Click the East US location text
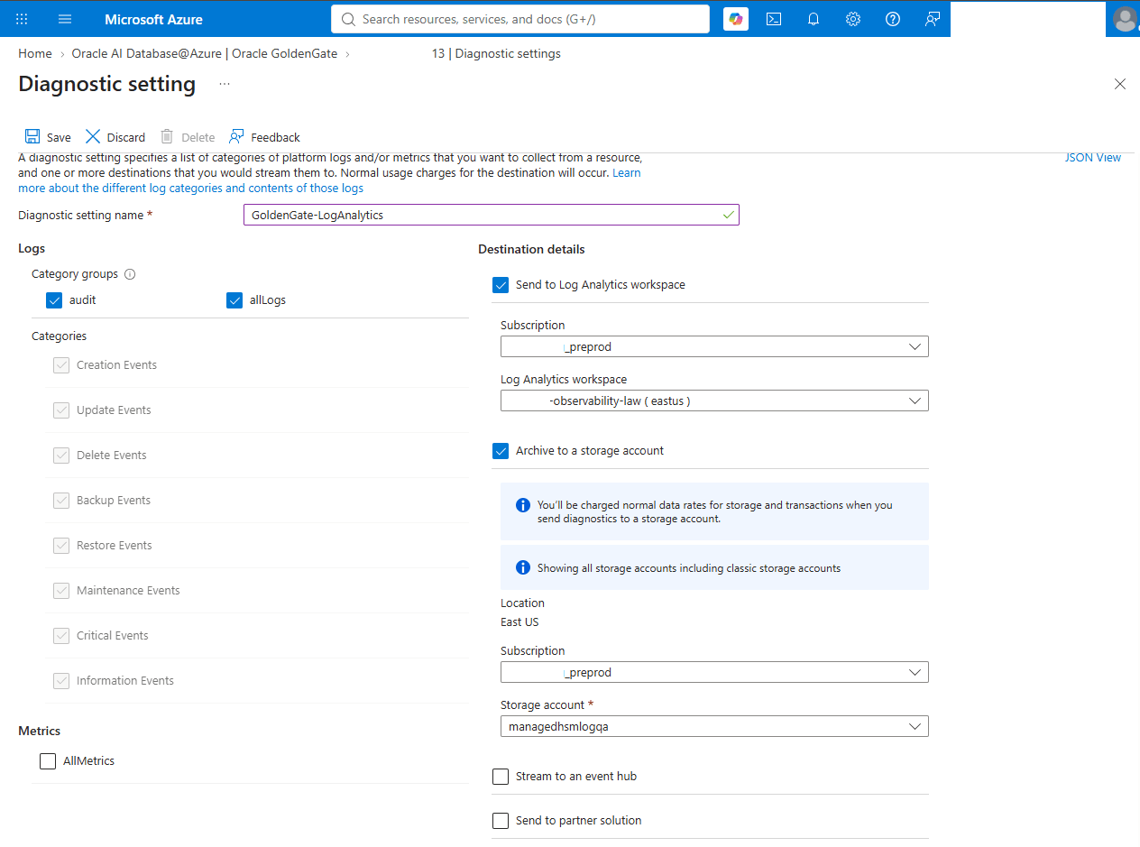The image size is (1140, 847). click(519, 622)
